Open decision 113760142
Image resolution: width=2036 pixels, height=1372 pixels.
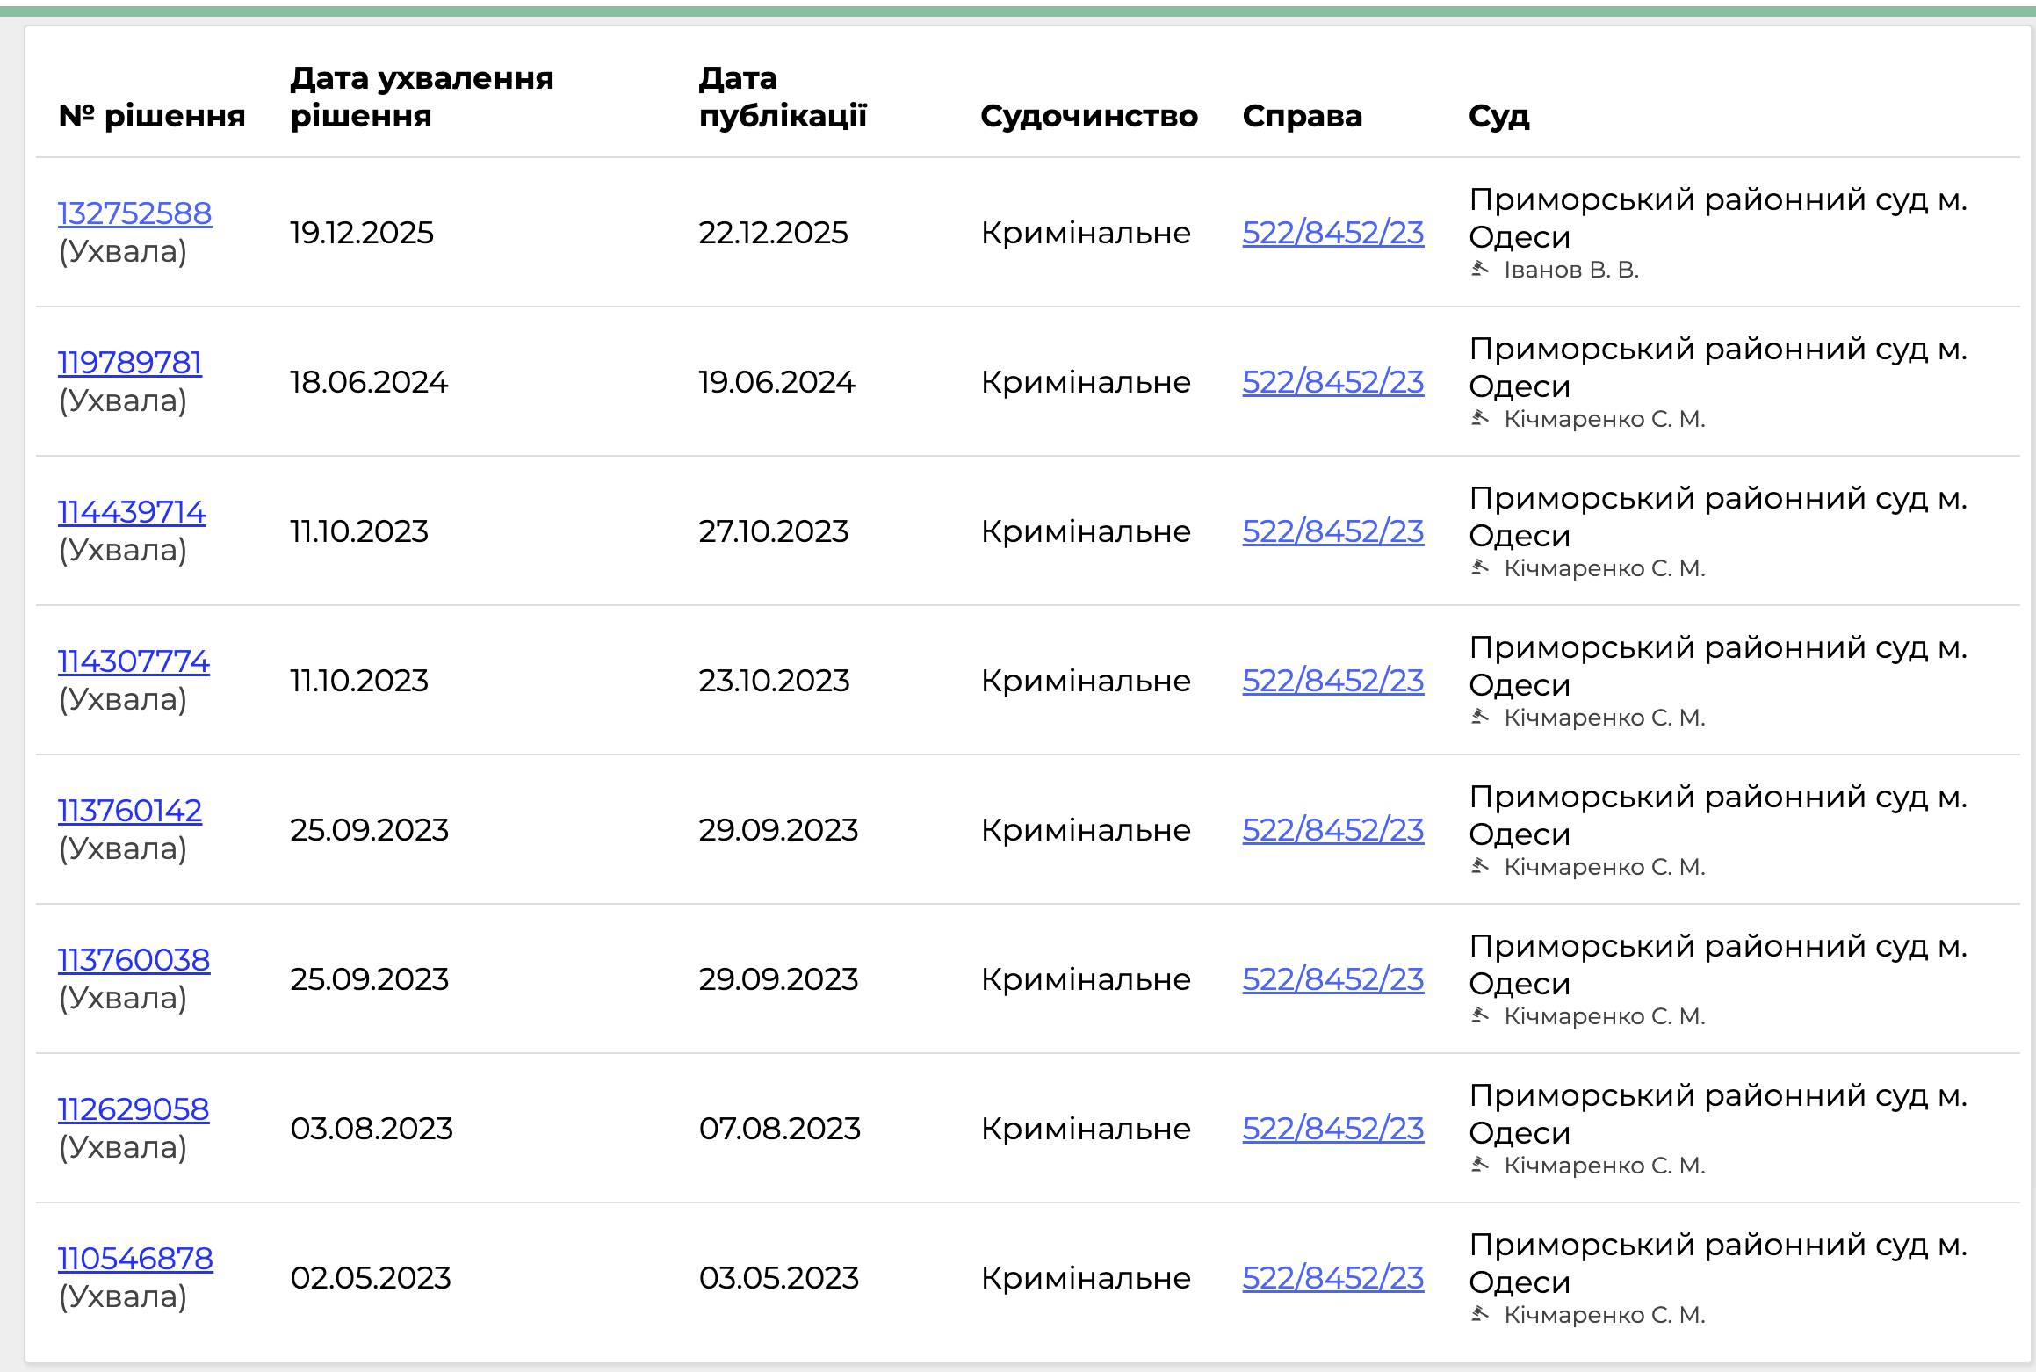point(129,810)
